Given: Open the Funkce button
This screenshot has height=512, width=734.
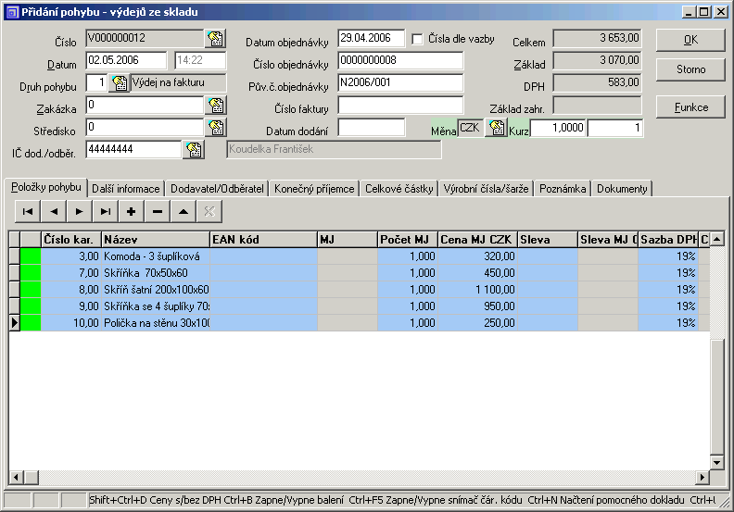Looking at the screenshot, I should (x=690, y=107).
